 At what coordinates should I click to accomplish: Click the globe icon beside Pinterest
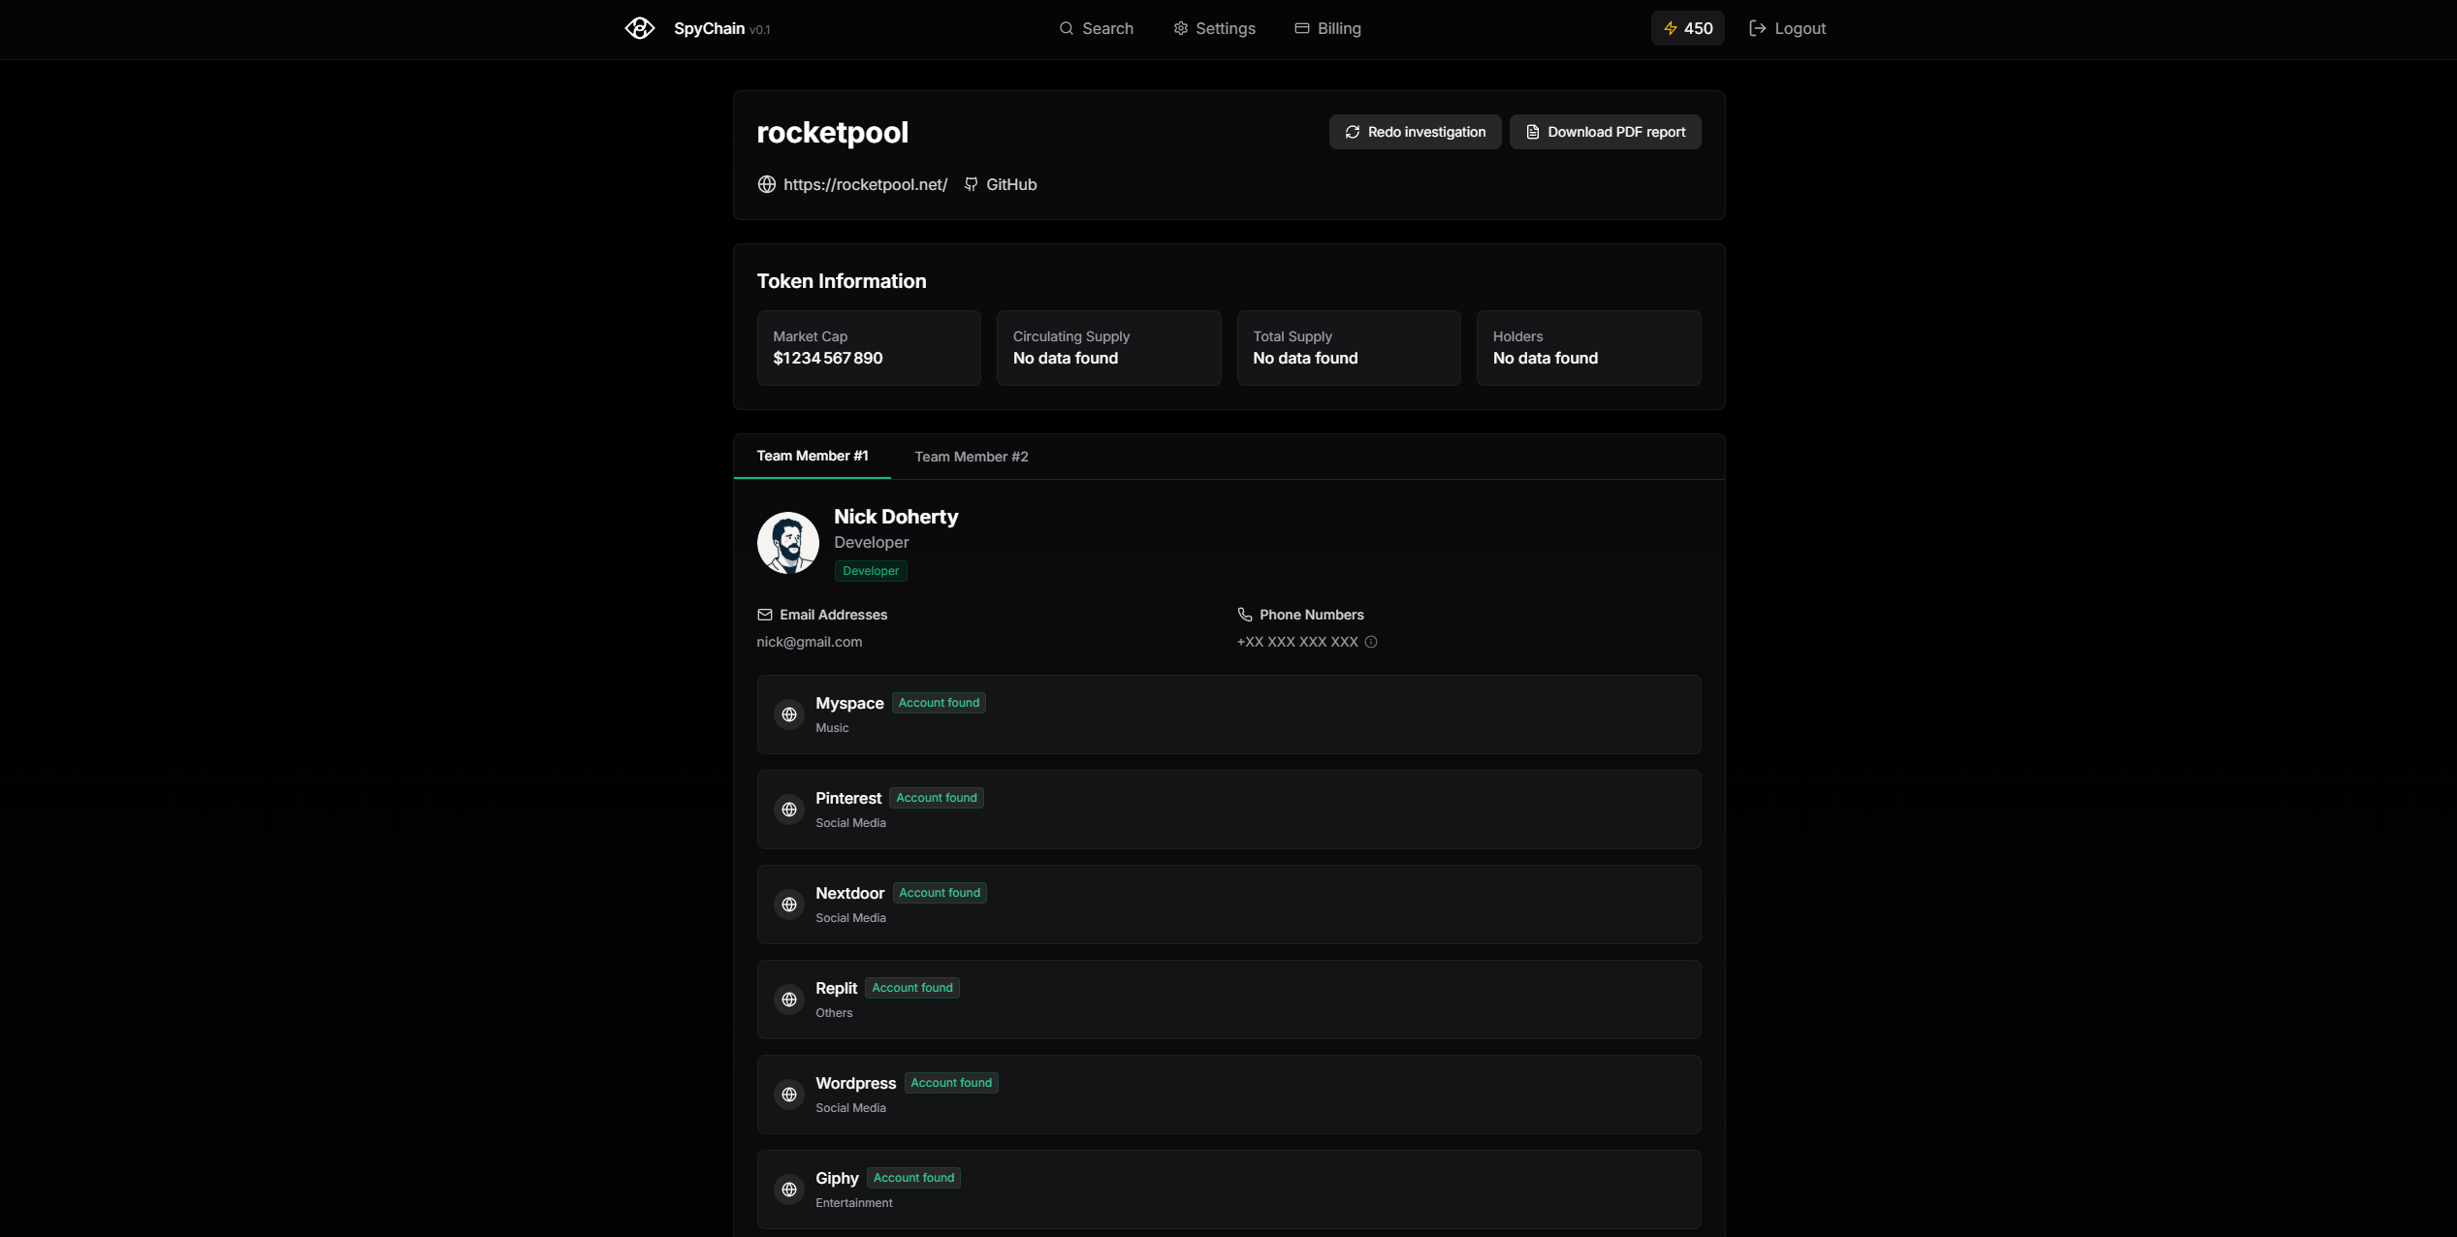pyautogui.click(x=789, y=809)
